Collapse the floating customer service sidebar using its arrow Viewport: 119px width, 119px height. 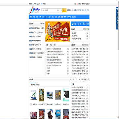[117, 27]
